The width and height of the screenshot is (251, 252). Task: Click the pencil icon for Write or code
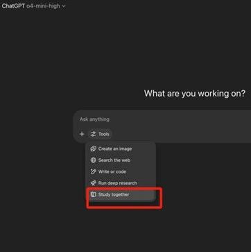tap(93, 171)
